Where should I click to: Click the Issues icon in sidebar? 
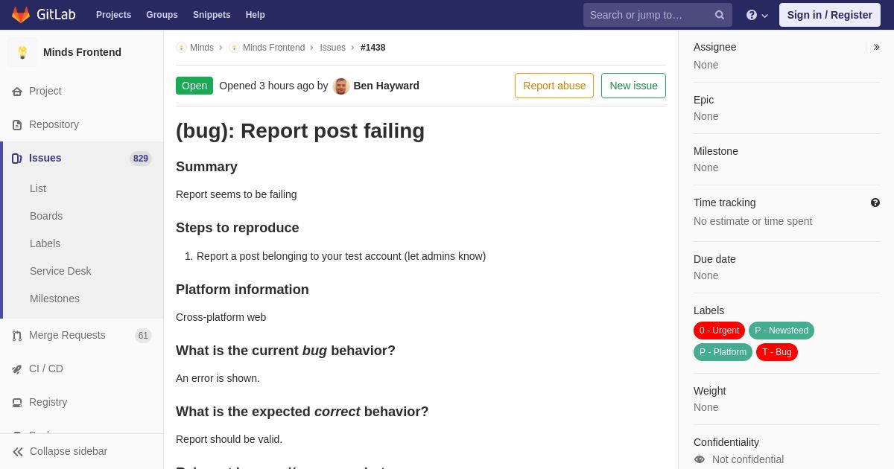coord(17,159)
